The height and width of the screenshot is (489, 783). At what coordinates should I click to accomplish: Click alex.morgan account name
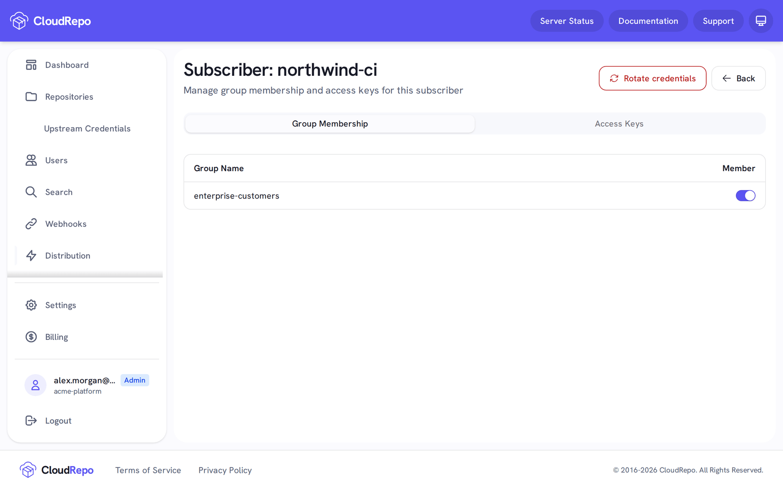tap(85, 380)
